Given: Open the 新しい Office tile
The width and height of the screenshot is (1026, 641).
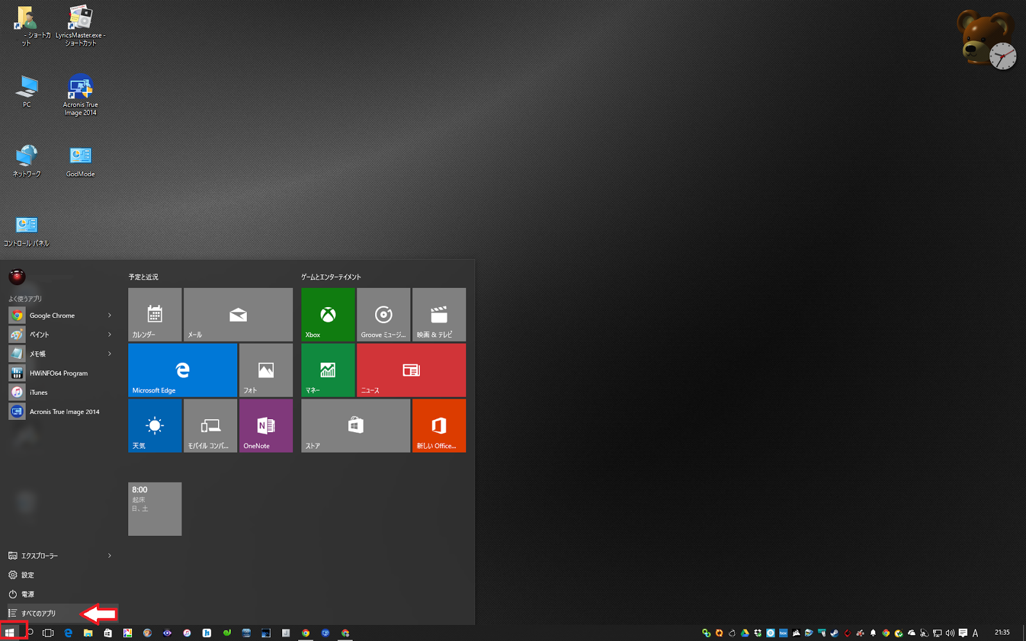Looking at the screenshot, I should pos(439,426).
